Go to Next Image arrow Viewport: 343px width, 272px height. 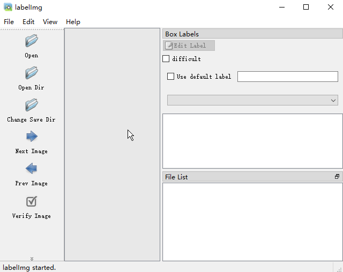[x=32, y=137]
